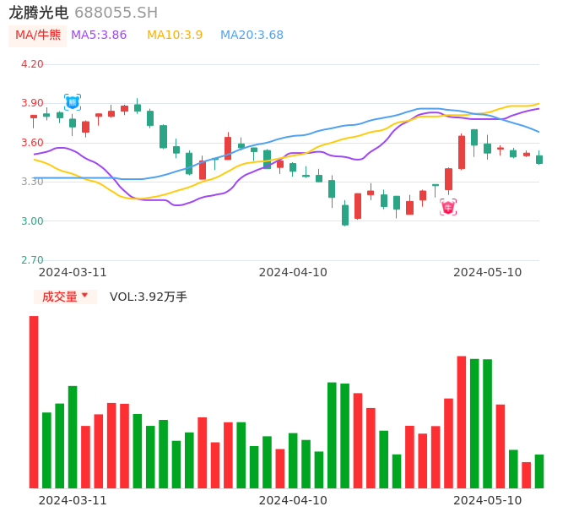This screenshot has width=579, height=512.
Task: Click the MA5:3.86 legend label
Action: (x=99, y=35)
